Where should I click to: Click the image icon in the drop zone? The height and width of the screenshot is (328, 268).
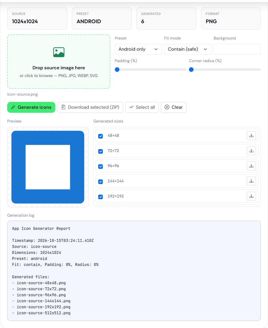click(59, 52)
